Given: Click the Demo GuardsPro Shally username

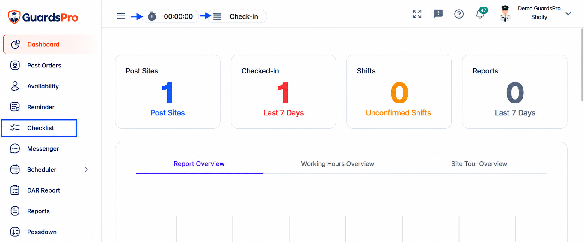Looking at the screenshot, I should pos(539,13).
